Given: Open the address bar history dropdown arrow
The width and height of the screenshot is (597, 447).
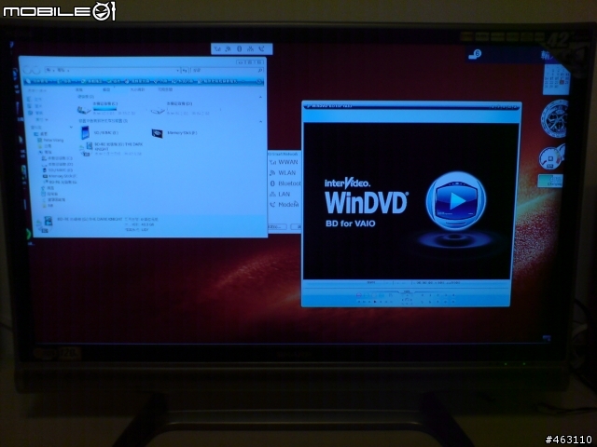Looking at the screenshot, I should [177, 71].
